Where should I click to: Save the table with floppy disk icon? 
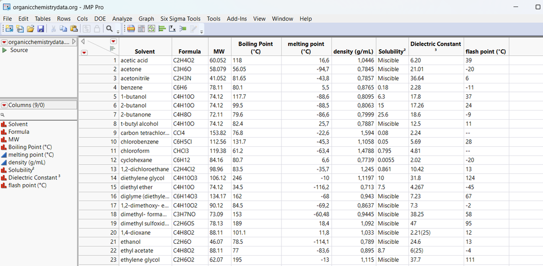[41, 29]
